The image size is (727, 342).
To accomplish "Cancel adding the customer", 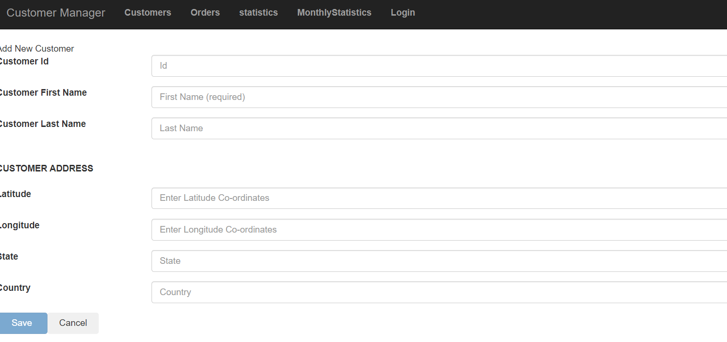I will pyautogui.click(x=73, y=323).
